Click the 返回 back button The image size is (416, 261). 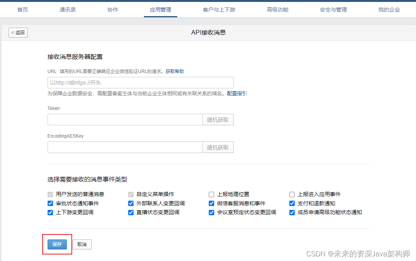18,33
